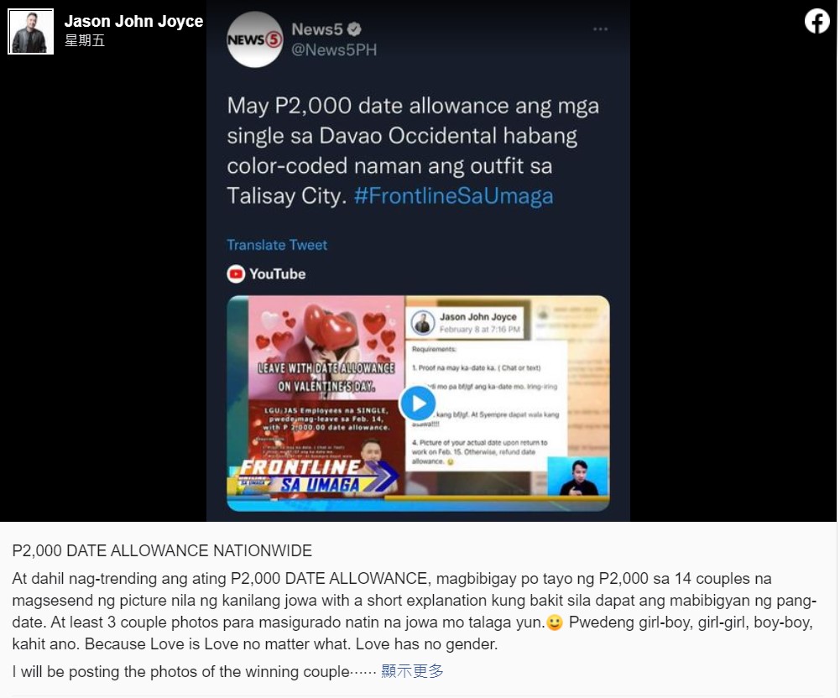840x698 pixels.
Task: Open the YouTube source label
Action: [x=278, y=273]
